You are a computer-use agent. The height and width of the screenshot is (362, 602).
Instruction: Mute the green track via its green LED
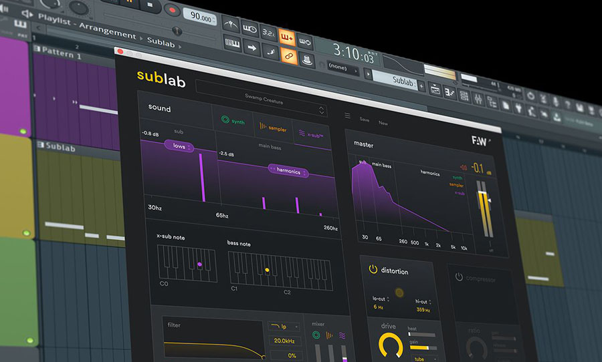(x=30, y=340)
